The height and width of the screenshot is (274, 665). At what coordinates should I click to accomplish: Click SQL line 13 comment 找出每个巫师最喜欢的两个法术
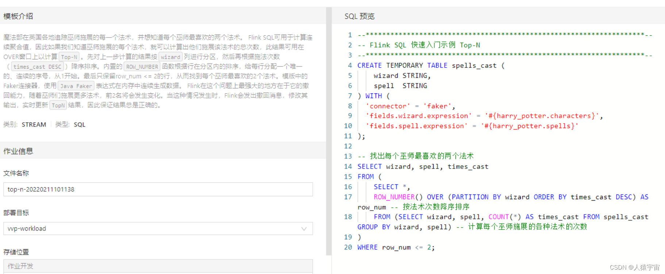[x=415, y=156]
